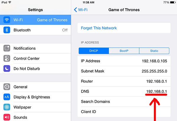This screenshot has width=177, height=121.
Task: Open Wallpaper settings icon
Action: click(7, 107)
